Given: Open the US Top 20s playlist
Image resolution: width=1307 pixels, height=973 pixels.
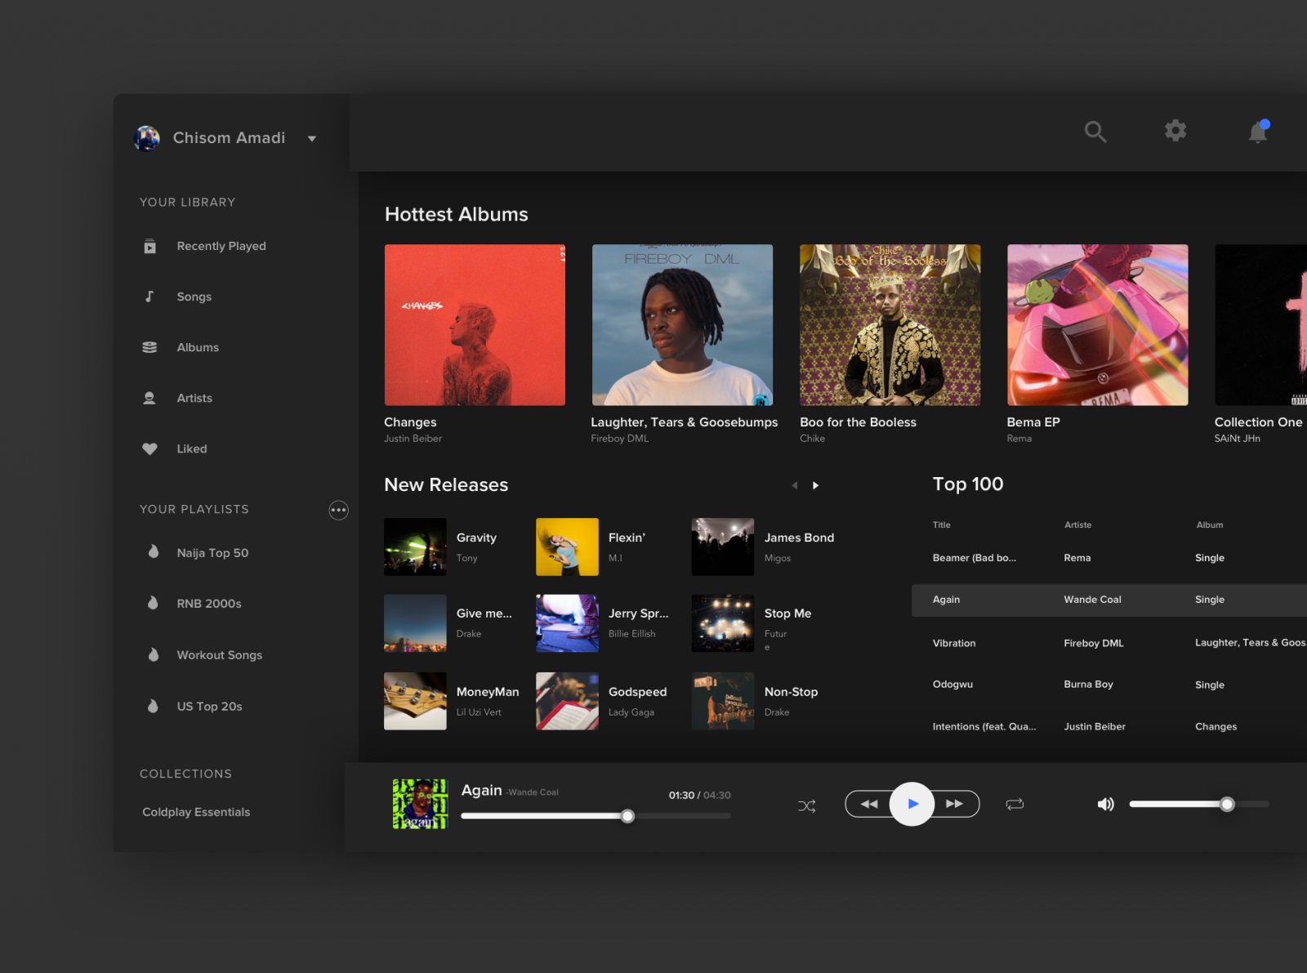Looking at the screenshot, I should tap(209, 707).
